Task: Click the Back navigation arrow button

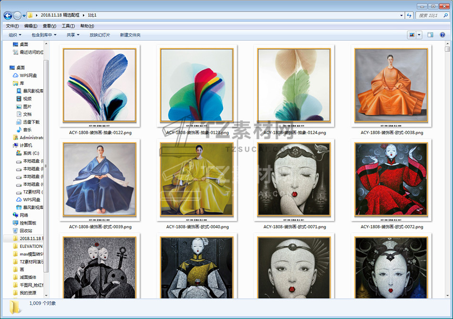Action: [9, 15]
